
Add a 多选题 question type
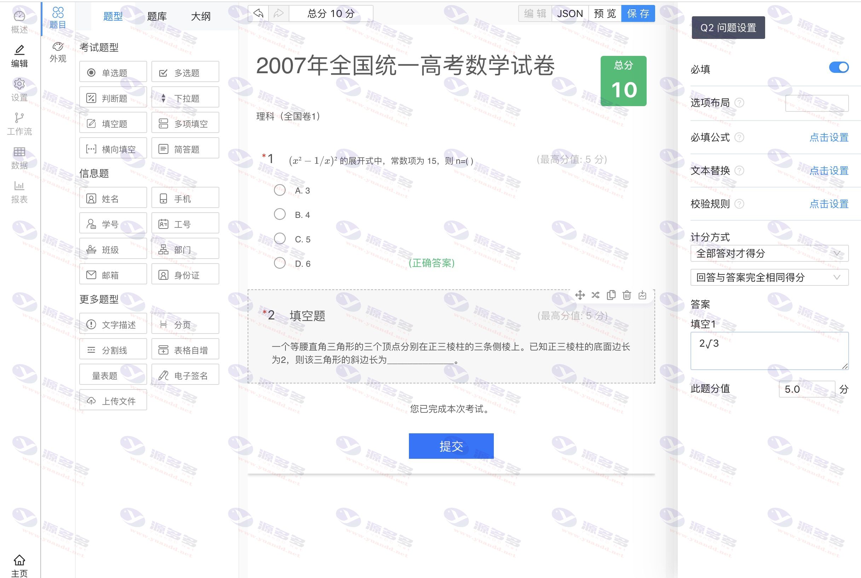(185, 72)
